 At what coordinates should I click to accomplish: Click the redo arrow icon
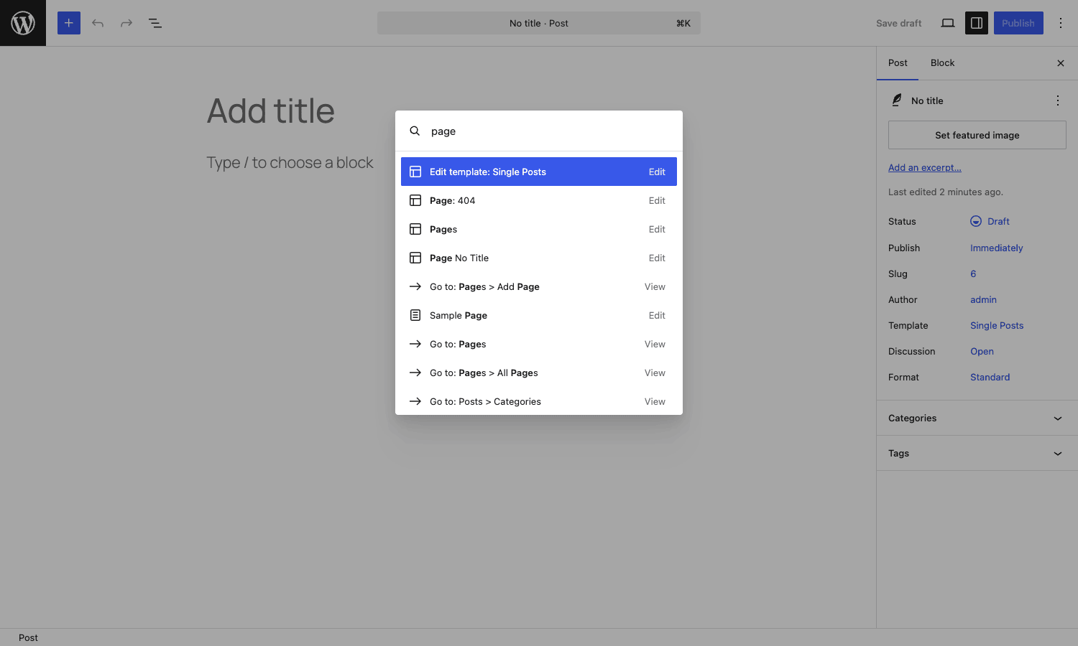pos(126,23)
